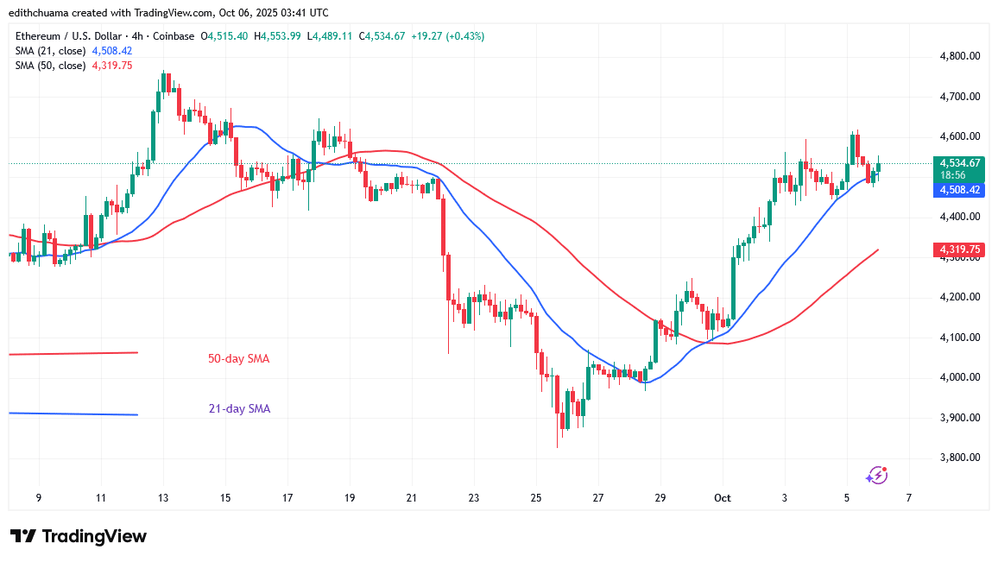Click the 21-day SMA annotation text
Viewport: 998px width, 562px height.
pyautogui.click(x=238, y=409)
